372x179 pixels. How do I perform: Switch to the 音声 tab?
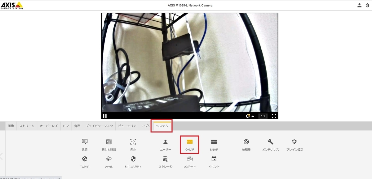77,126
